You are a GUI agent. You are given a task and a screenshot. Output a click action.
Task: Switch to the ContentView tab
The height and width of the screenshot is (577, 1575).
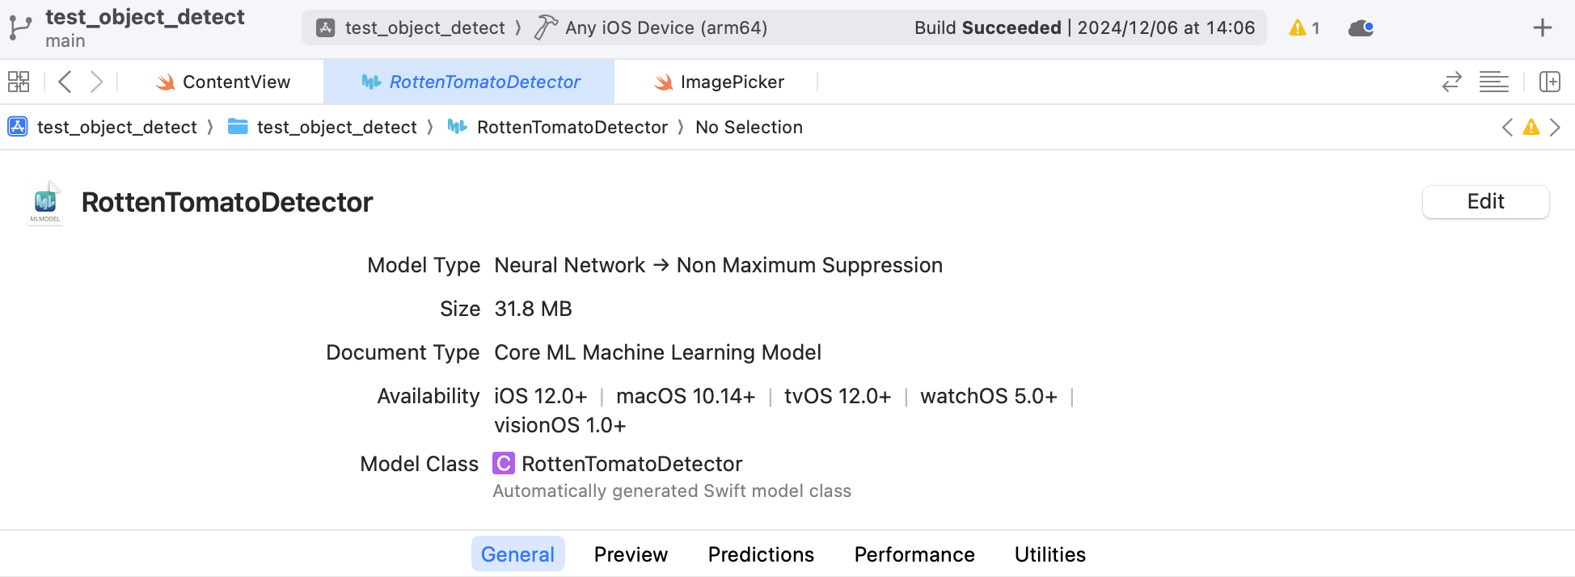tap(223, 82)
